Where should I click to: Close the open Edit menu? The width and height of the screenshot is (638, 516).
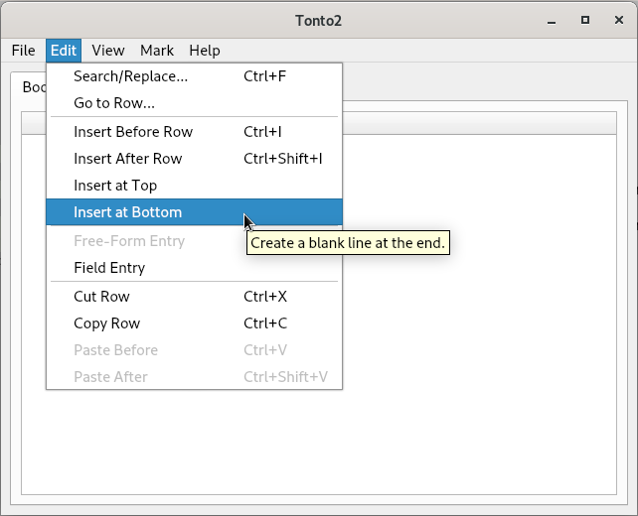tap(64, 51)
